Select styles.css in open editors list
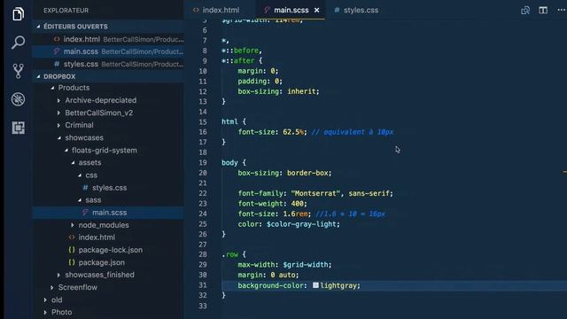The height and width of the screenshot is (319, 567). 108,64
